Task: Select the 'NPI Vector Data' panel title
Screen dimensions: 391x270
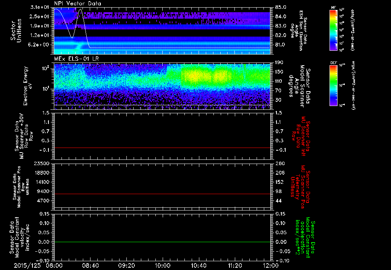Action: click(78, 3)
